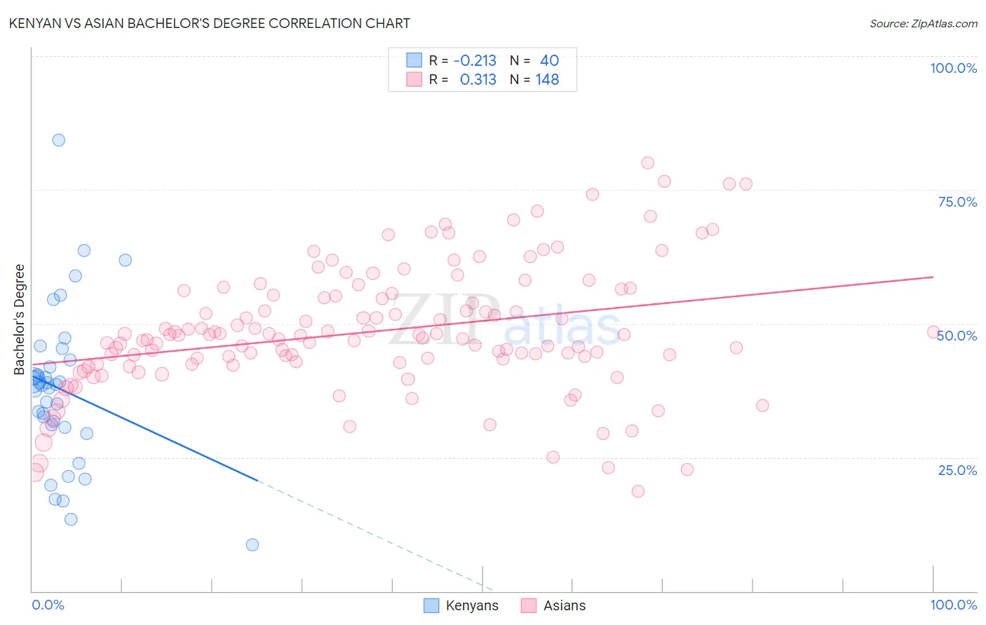Image resolution: width=986 pixels, height=625 pixels.
Task: Select the Asians legend label
Action: click(565, 605)
